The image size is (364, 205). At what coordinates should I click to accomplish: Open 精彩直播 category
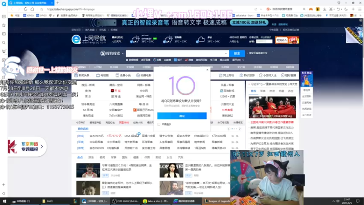(288, 75)
